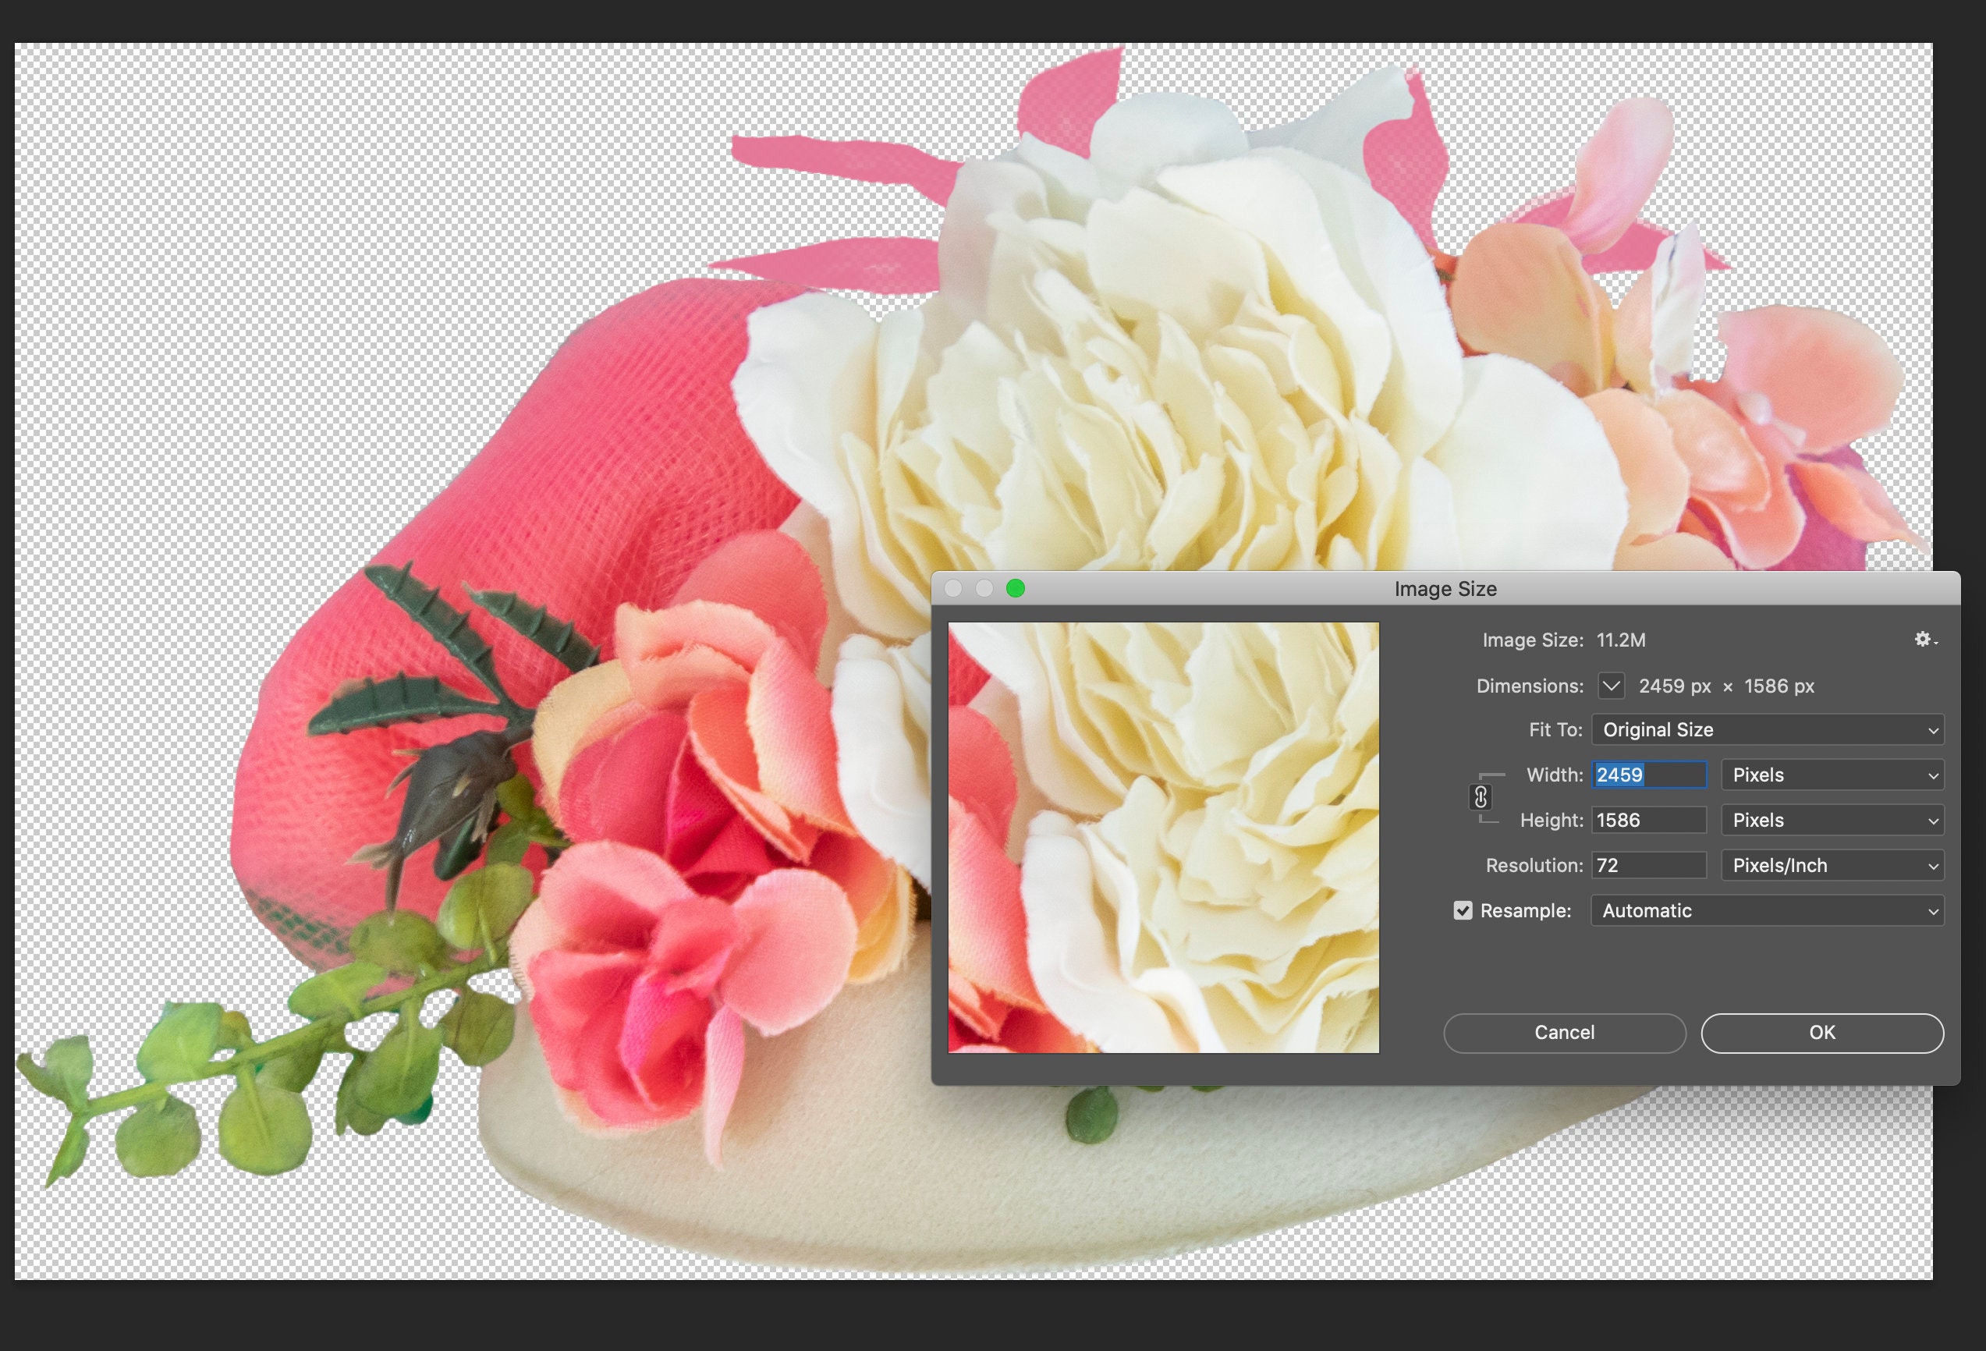This screenshot has height=1351, width=1986.
Task: Open the Fit To Original Size dropdown
Action: [x=1768, y=730]
